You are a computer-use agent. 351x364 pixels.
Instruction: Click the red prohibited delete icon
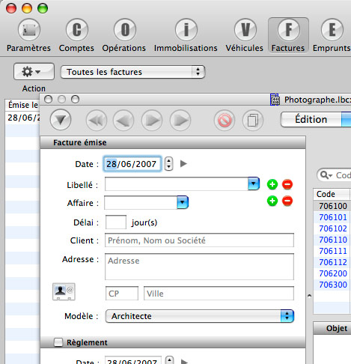click(x=225, y=121)
